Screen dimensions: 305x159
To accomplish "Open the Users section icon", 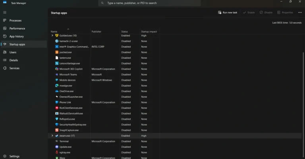I will click(5, 52).
